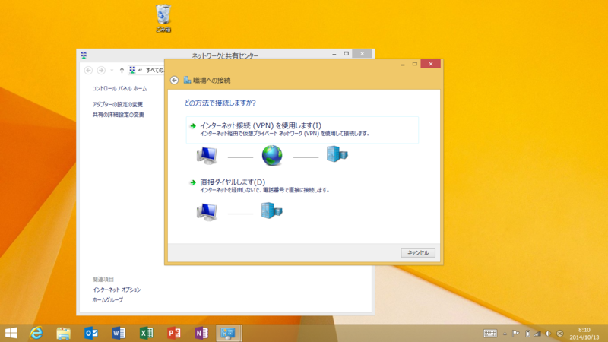The width and height of the screenshot is (608, 342).
Task: Open 共有の詳細設定の変更 link
Action: click(119, 115)
